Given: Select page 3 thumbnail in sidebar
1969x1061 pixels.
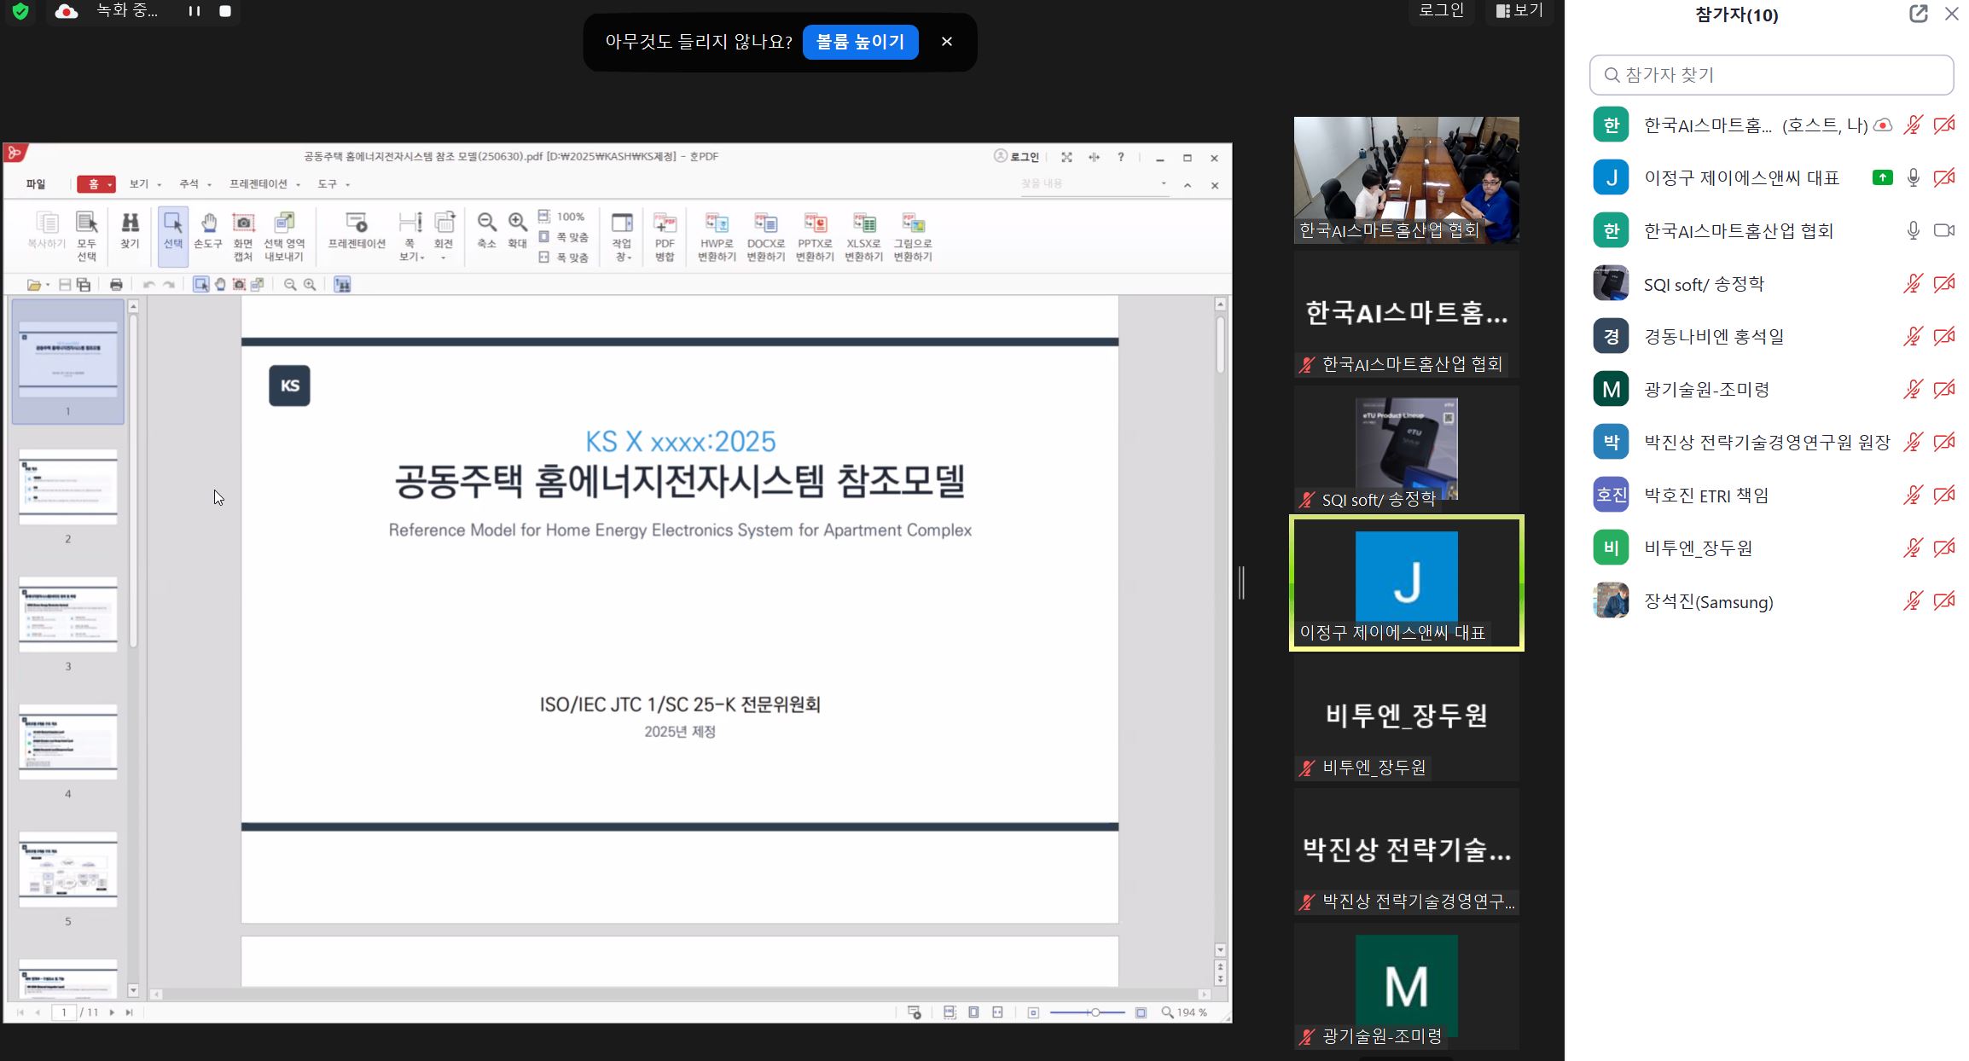Looking at the screenshot, I should point(68,616).
